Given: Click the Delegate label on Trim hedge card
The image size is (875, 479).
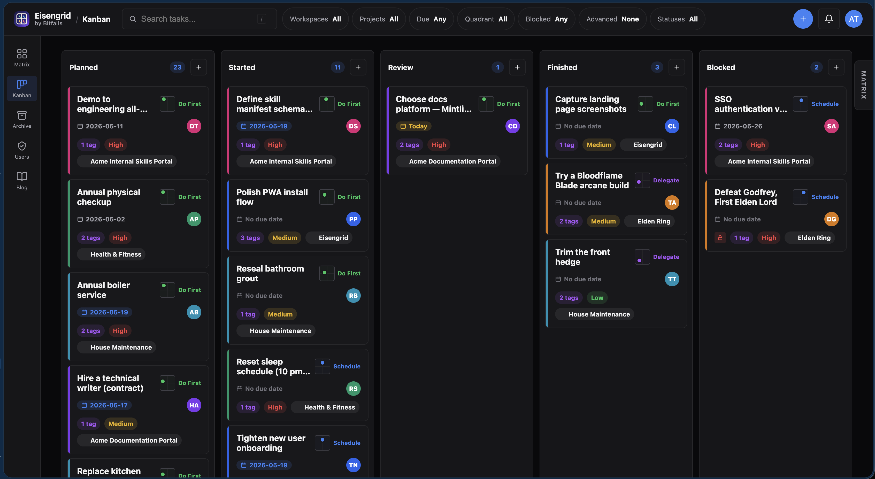Looking at the screenshot, I should 666,257.
